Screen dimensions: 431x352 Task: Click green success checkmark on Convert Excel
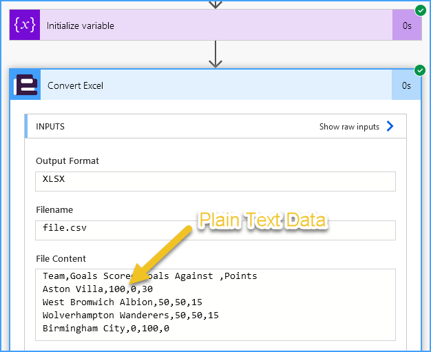tap(420, 70)
